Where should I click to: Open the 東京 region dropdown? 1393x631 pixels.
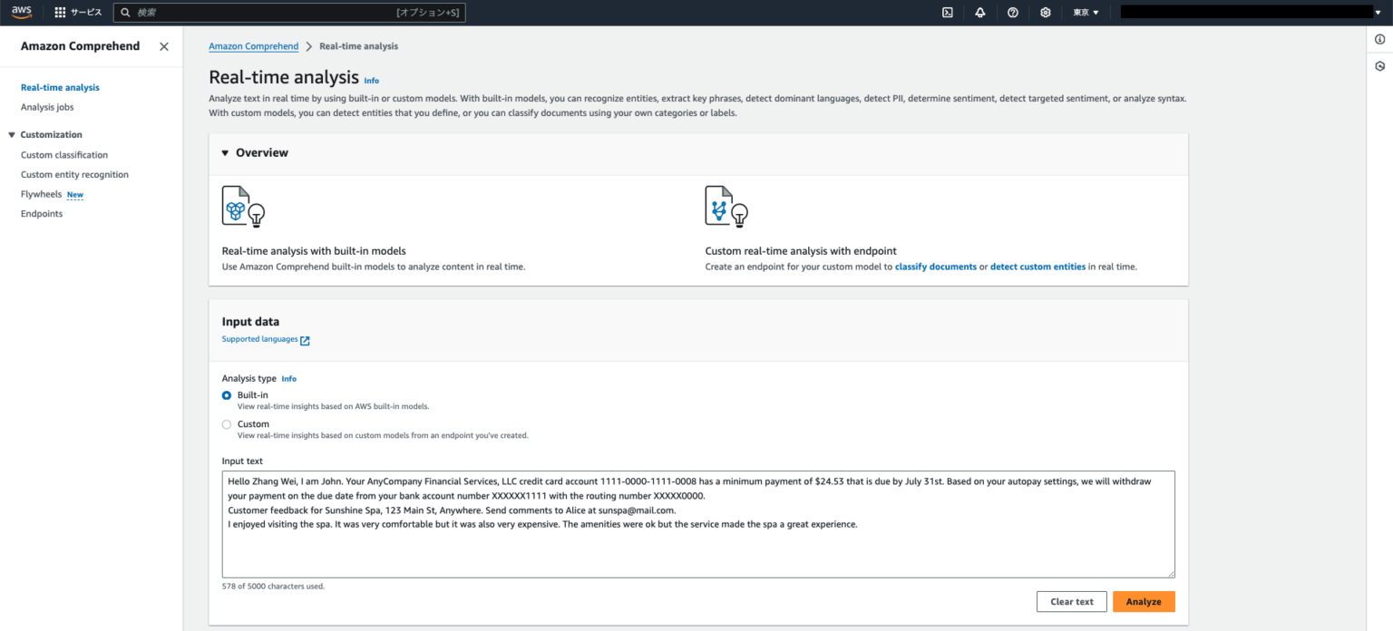(1086, 12)
